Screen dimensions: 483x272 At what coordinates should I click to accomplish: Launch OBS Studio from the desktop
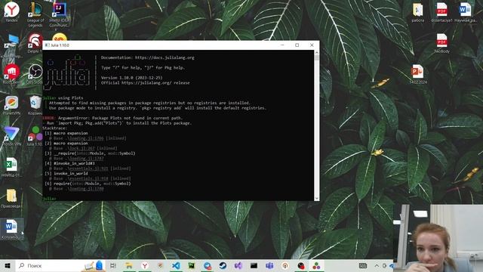pos(35,74)
